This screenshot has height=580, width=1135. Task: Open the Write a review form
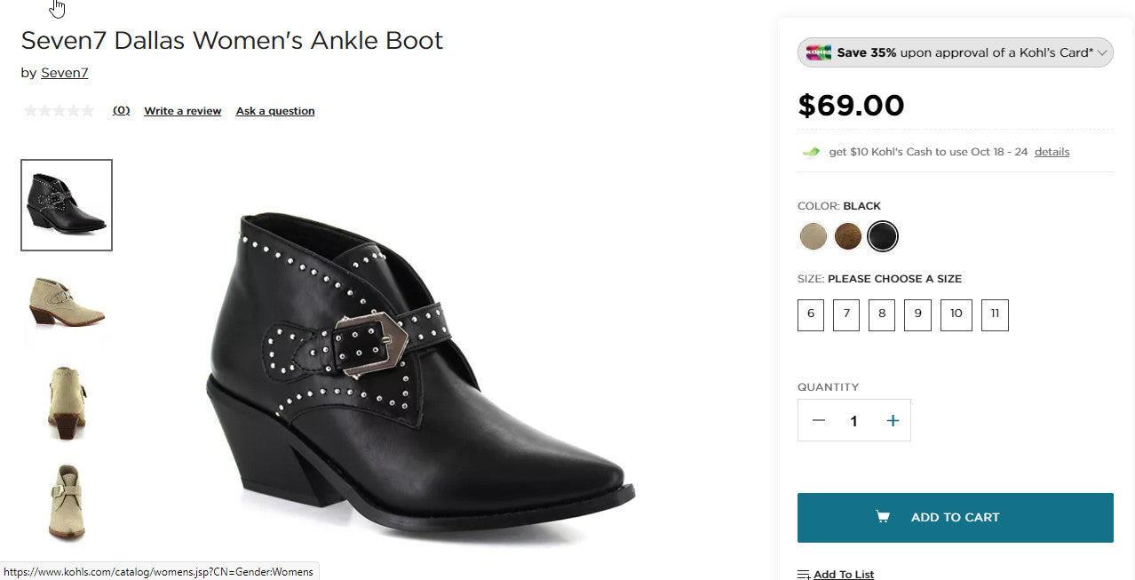(x=182, y=110)
